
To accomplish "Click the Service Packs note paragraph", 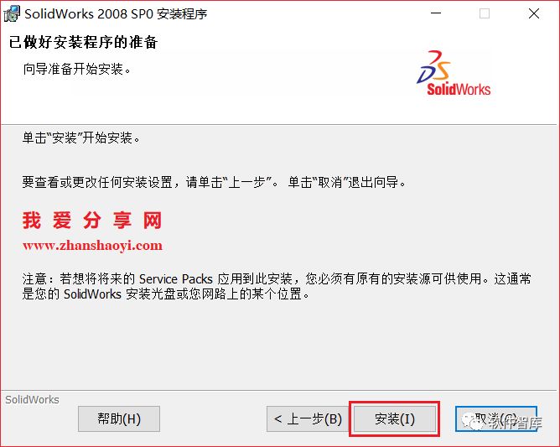I will (x=277, y=286).
